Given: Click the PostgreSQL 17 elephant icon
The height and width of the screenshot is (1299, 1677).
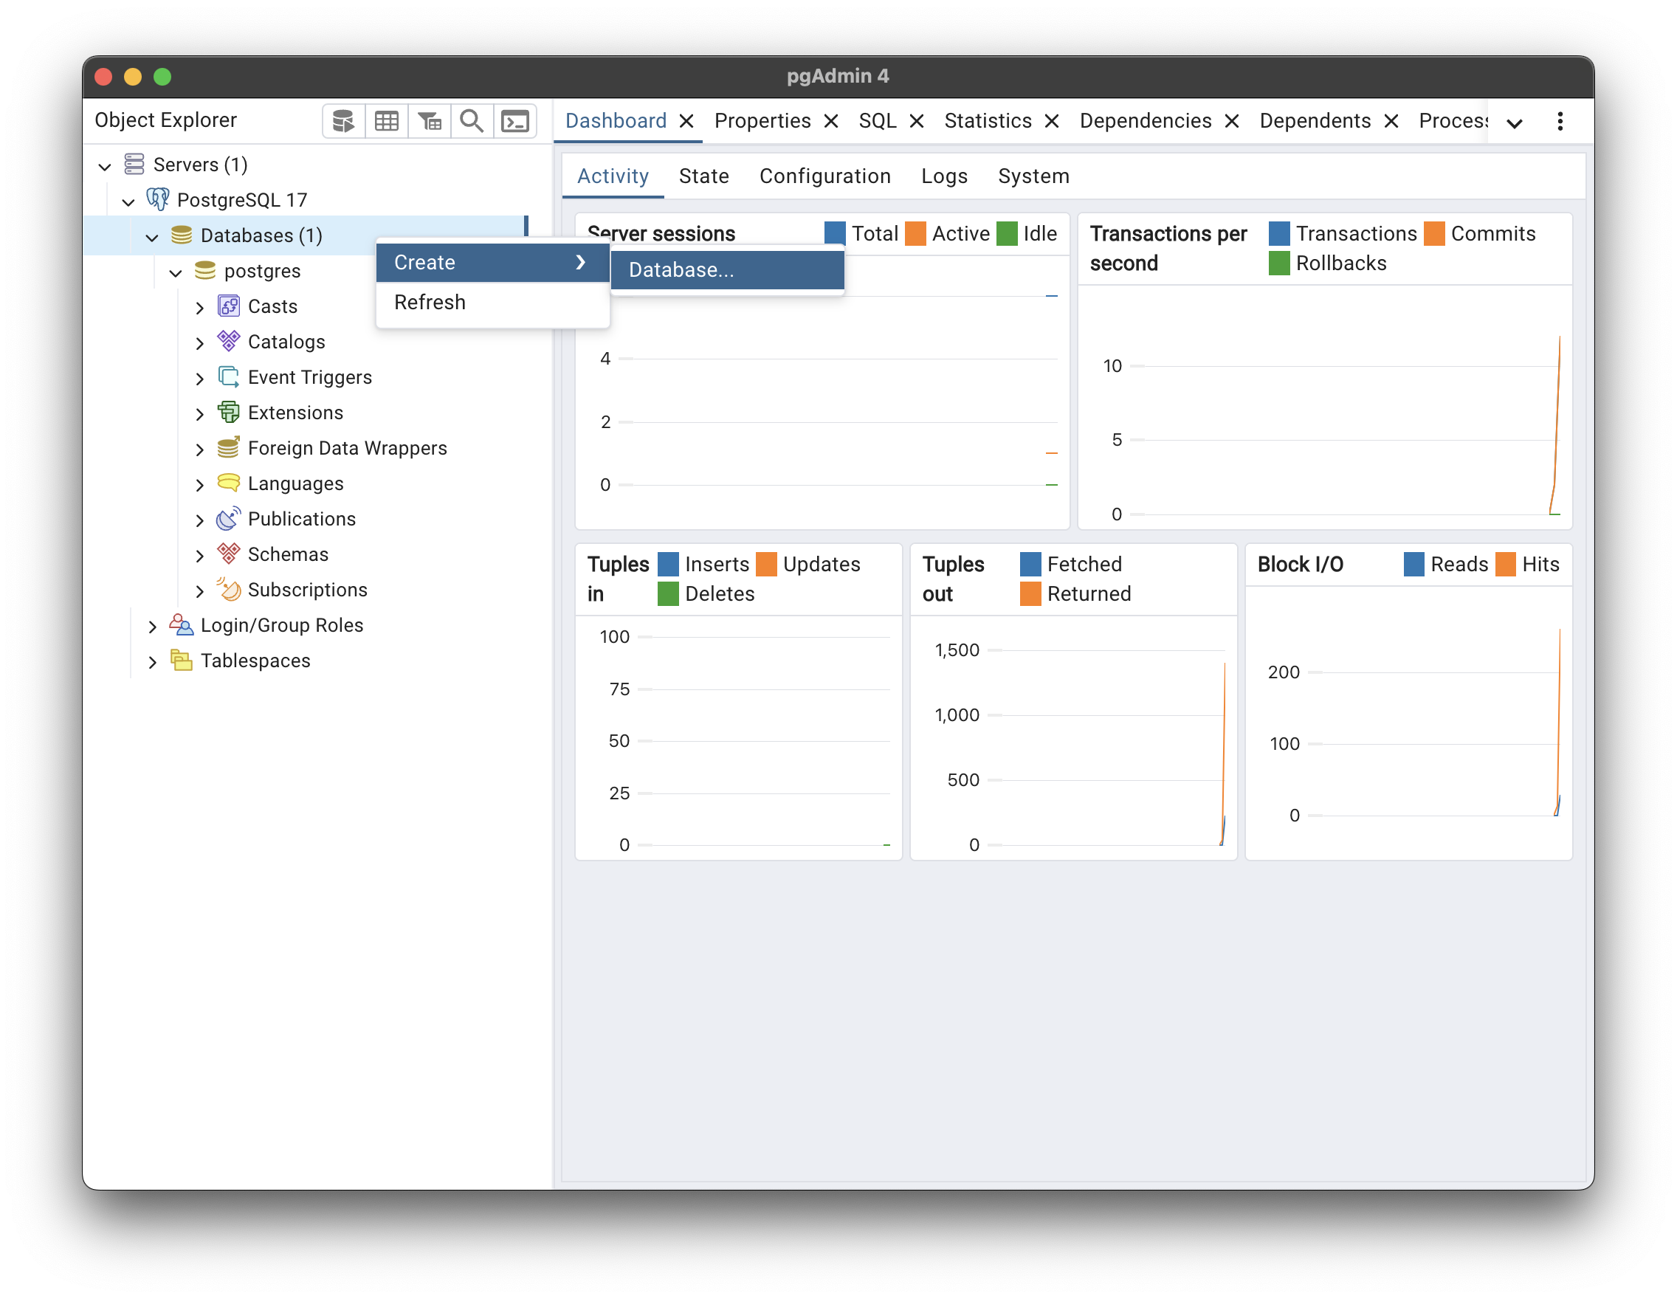Looking at the screenshot, I should coord(158,199).
